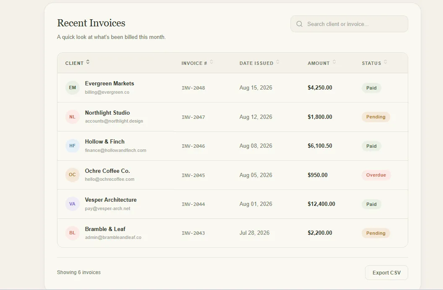Click the VA avatar for Vesper Architecture
The image size is (443, 290).
point(73,204)
